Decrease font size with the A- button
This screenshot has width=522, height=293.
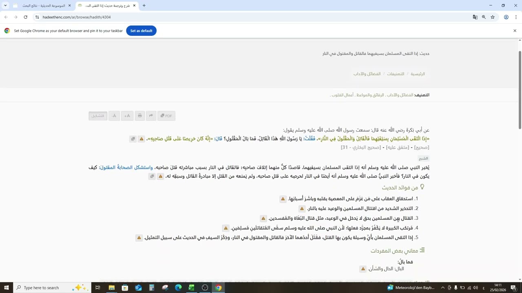114,116
